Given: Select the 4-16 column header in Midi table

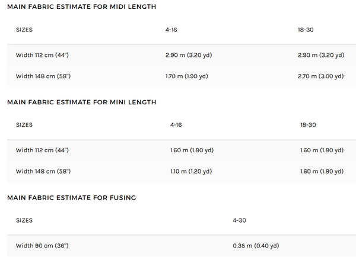Looking at the screenshot, I should tap(171, 30).
